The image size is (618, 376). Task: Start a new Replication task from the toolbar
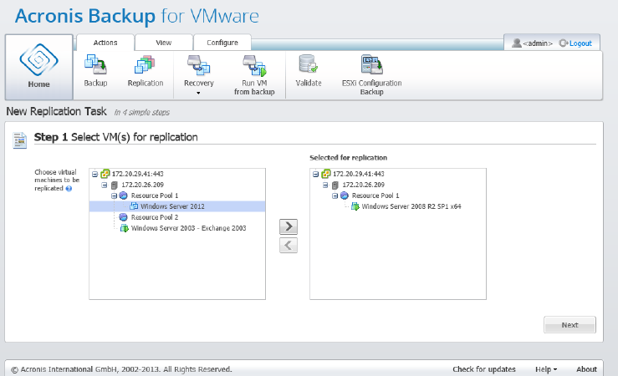pyautogui.click(x=145, y=71)
